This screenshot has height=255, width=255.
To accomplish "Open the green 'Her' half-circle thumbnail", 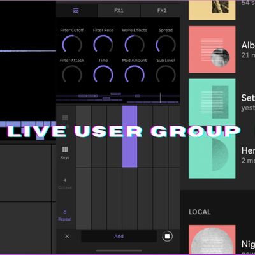I will (212, 155).
